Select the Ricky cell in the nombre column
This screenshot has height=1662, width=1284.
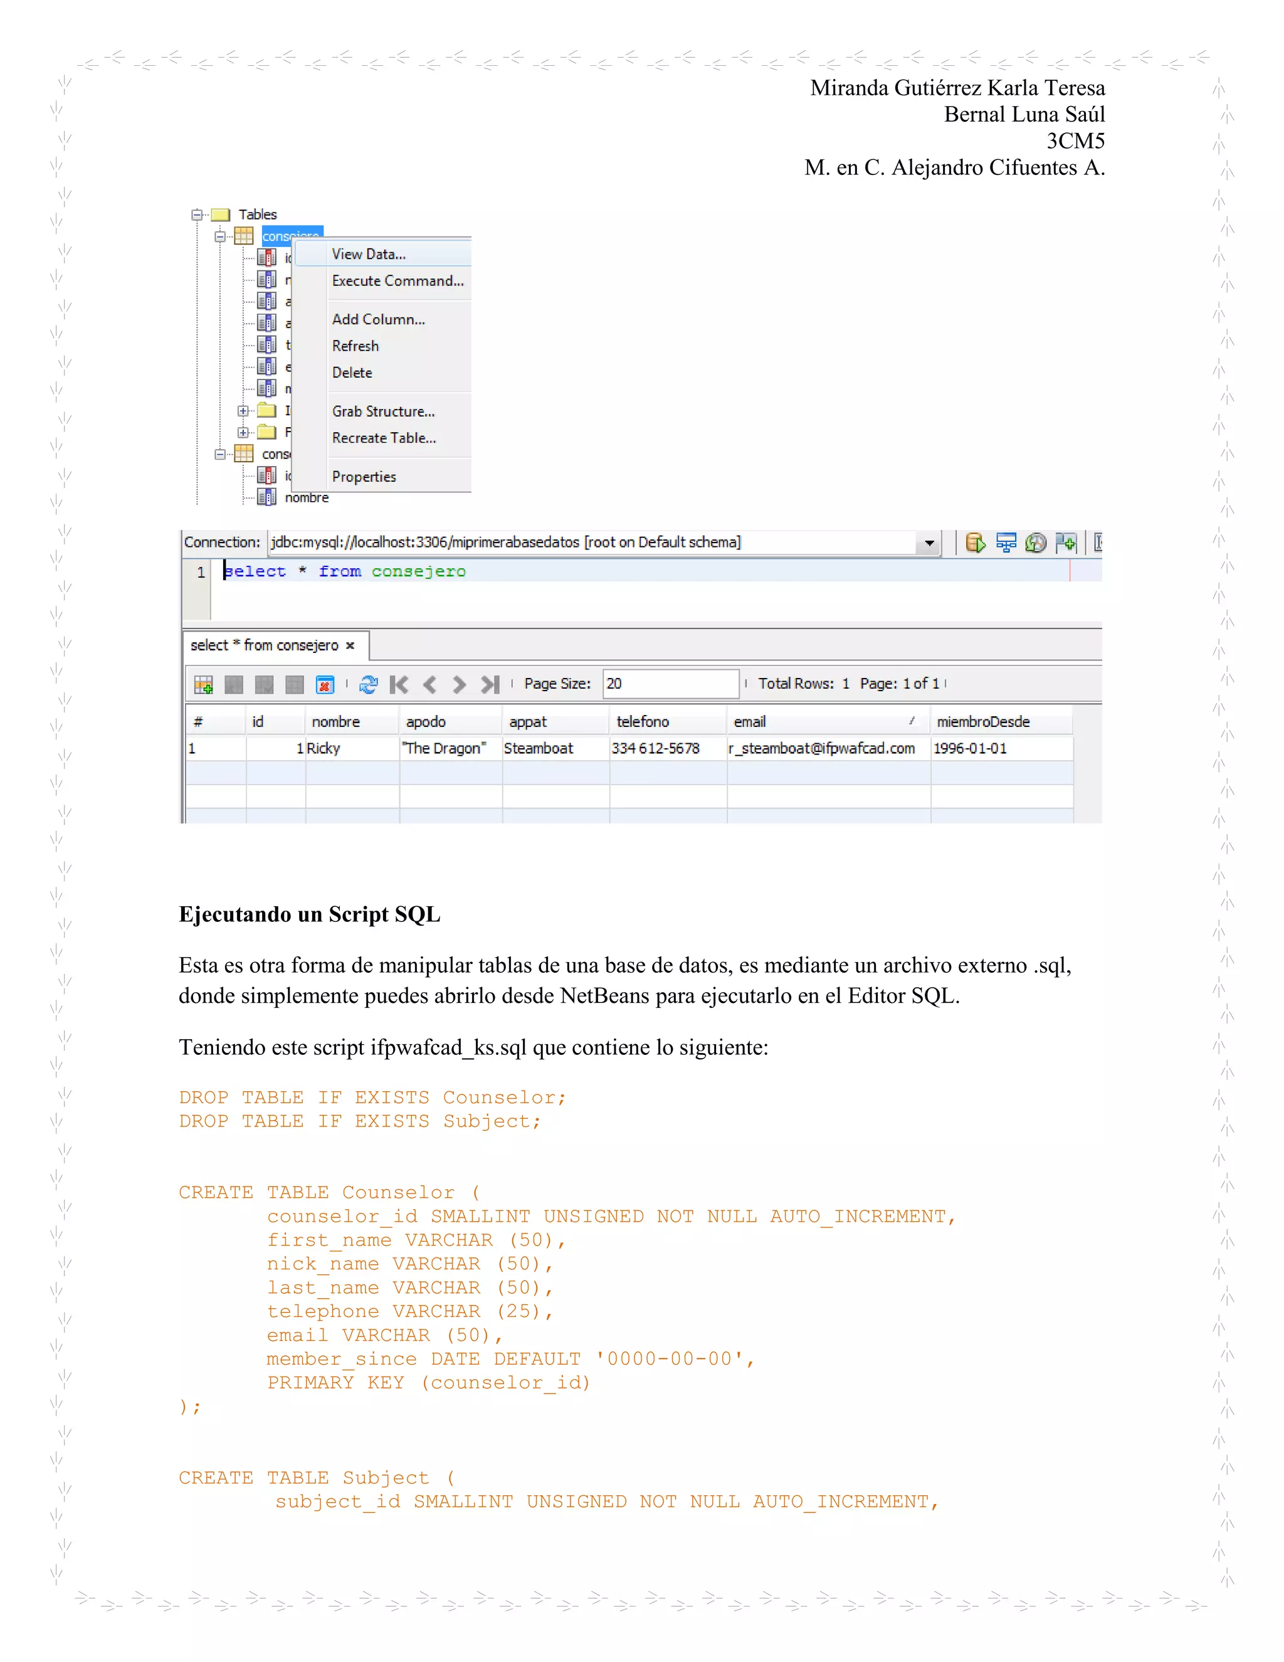coord(352,749)
